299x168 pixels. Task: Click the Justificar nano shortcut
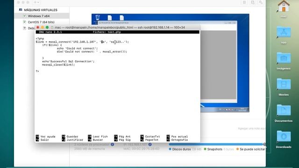point(72,140)
